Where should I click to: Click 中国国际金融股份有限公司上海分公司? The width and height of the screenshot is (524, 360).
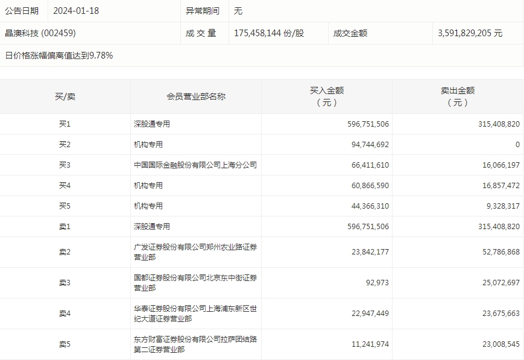[195, 165]
